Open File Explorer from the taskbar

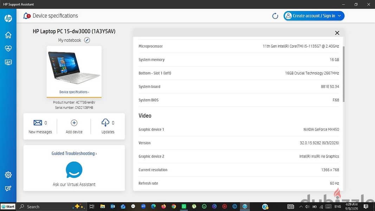pyautogui.click(x=103, y=206)
